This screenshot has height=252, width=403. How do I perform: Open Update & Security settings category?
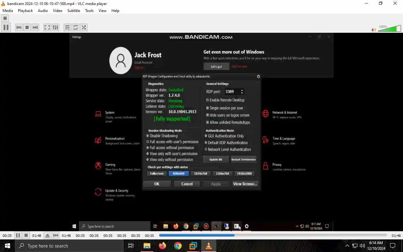[116, 195]
